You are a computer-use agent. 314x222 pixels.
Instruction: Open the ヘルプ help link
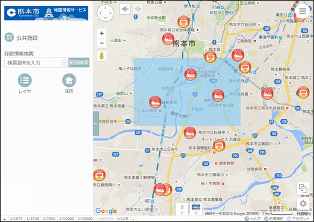pos(253,219)
